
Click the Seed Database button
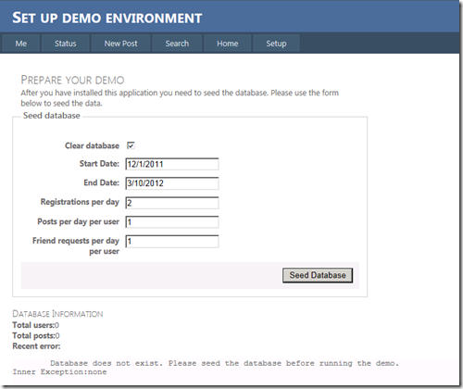tap(318, 275)
